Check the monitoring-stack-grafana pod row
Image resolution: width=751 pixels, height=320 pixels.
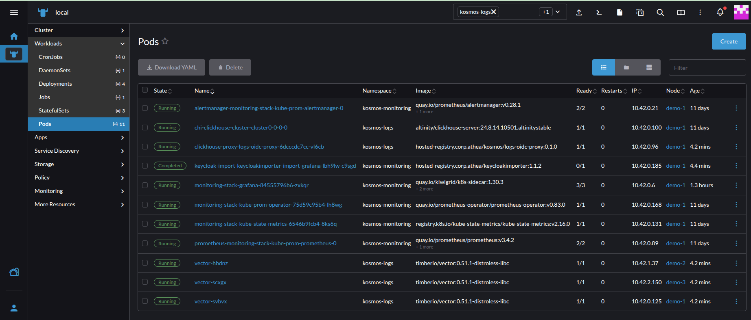coord(145,185)
